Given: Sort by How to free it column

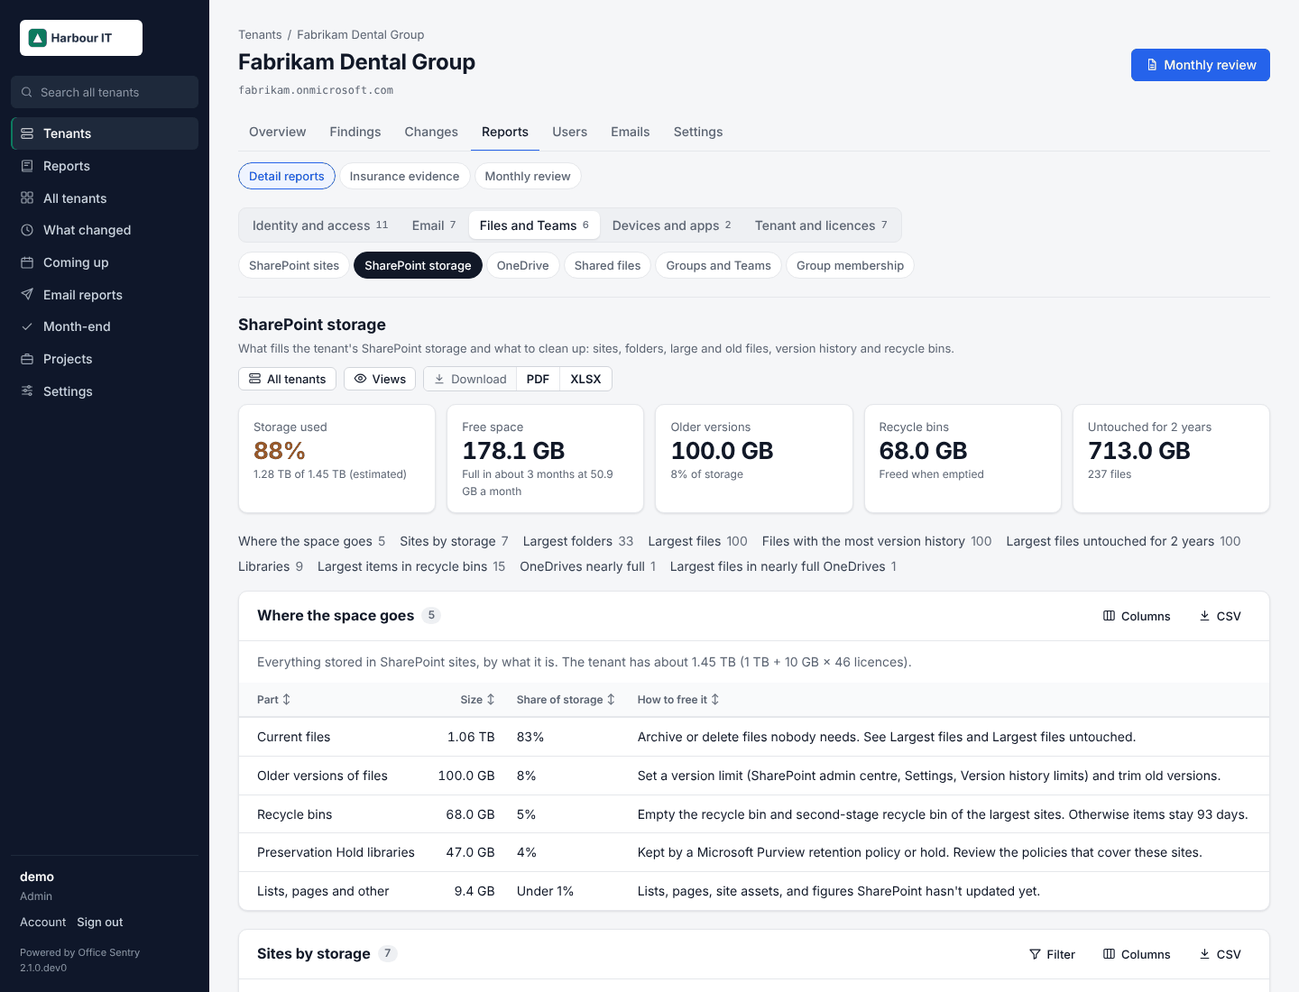Looking at the screenshot, I should pos(678,700).
